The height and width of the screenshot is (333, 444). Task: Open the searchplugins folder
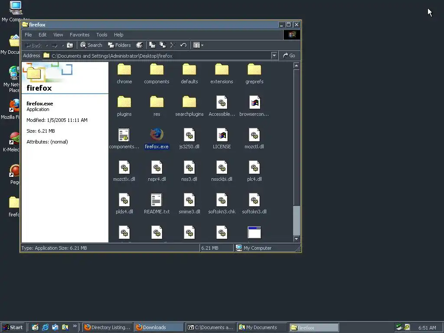click(x=189, y=106)
